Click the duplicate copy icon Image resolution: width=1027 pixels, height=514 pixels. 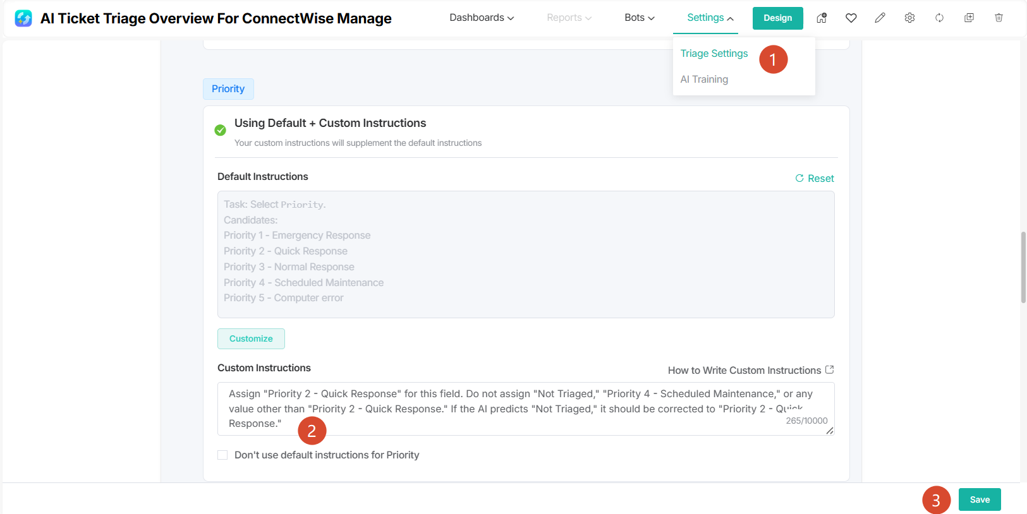(x=969, y=18)
